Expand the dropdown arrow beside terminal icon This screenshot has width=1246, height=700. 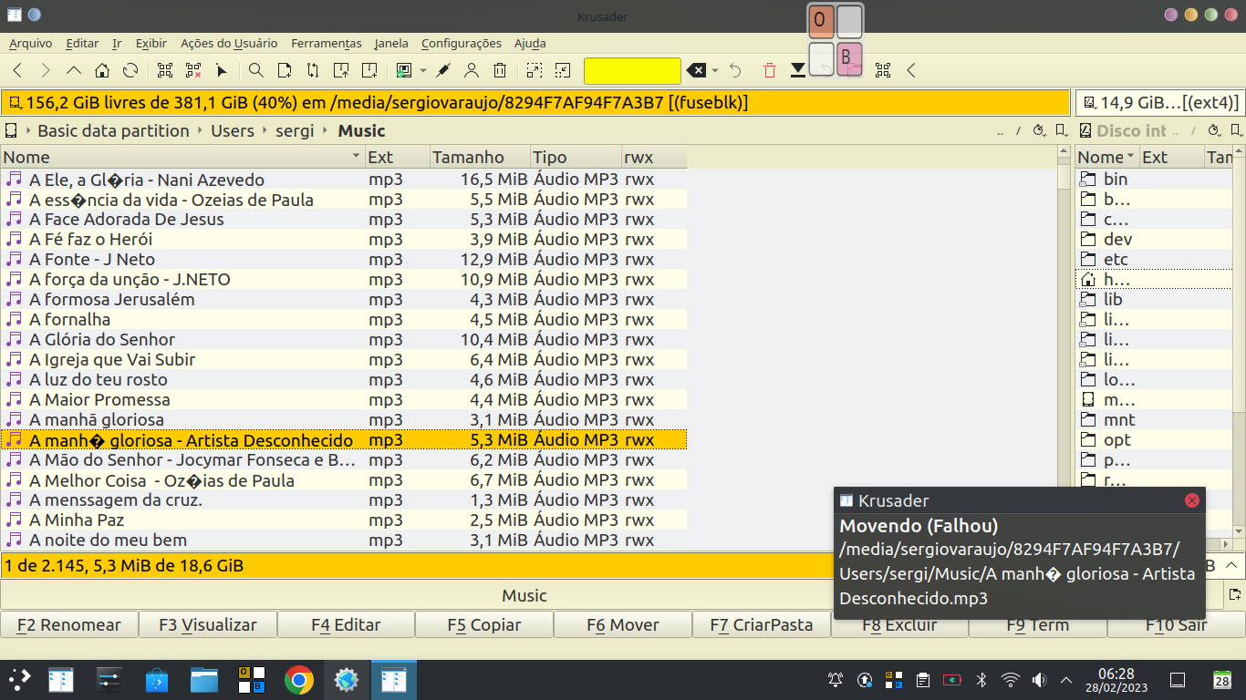pyautogui.click(x=423, y=70)
